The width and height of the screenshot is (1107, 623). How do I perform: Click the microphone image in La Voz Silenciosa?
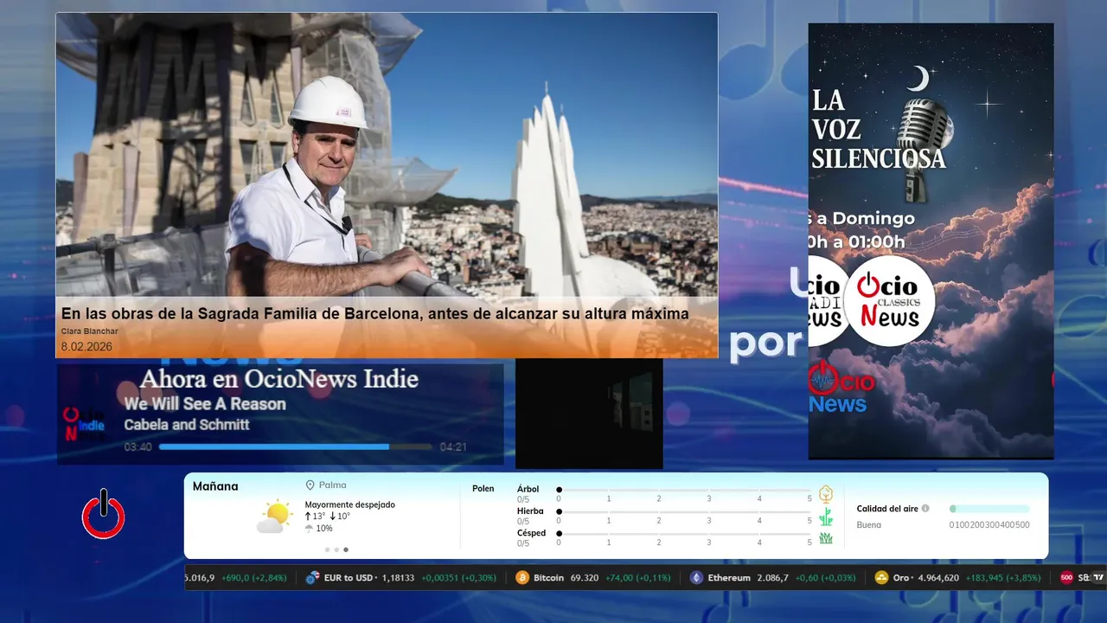point(924,147)
